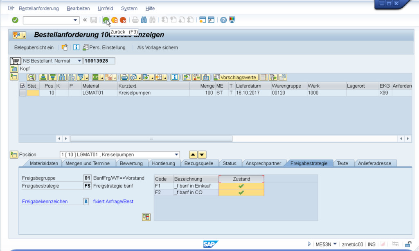Open the NB Bestellanf. Normal document type dropdown

point(79,61)
